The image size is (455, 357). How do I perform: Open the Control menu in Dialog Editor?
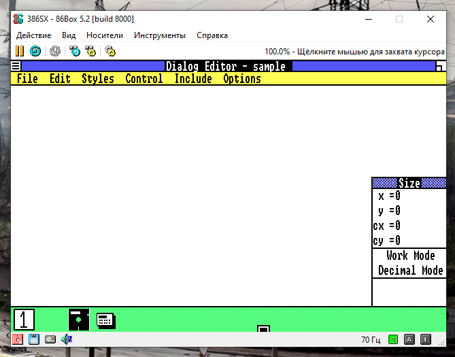[x=144, y=79]
